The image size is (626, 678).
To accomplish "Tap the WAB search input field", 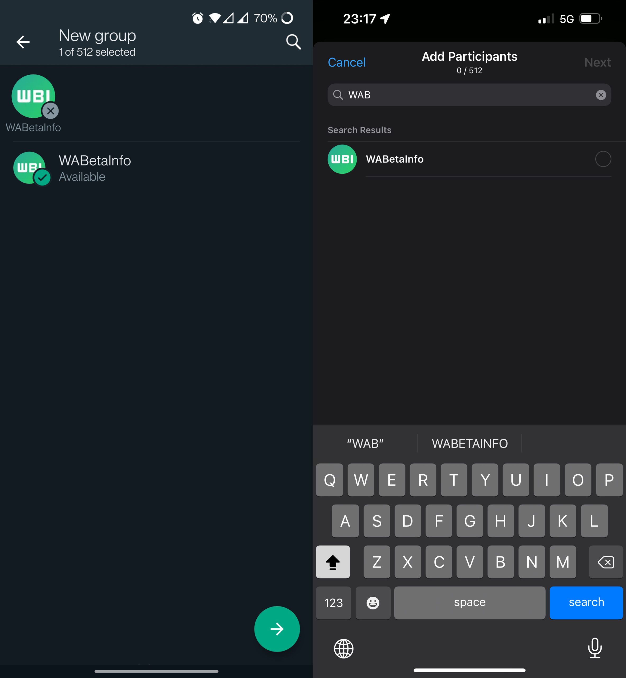I will (469, 95).
